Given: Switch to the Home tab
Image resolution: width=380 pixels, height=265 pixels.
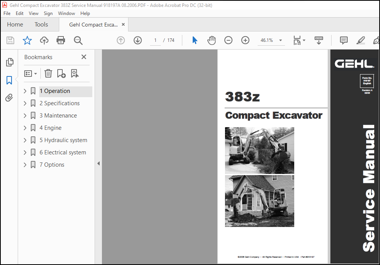Looking at the screenshot, I should [x=15, y=25].
